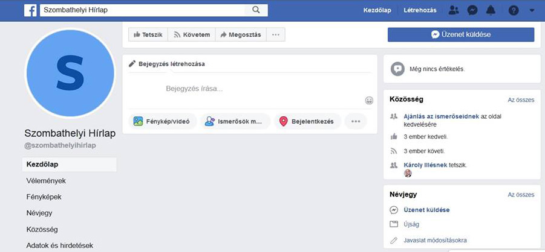Click Ismerősök megjelölése tag friends button
This screenshot has height=252, width=545.
pyautogui.click(x=235, y=121)
